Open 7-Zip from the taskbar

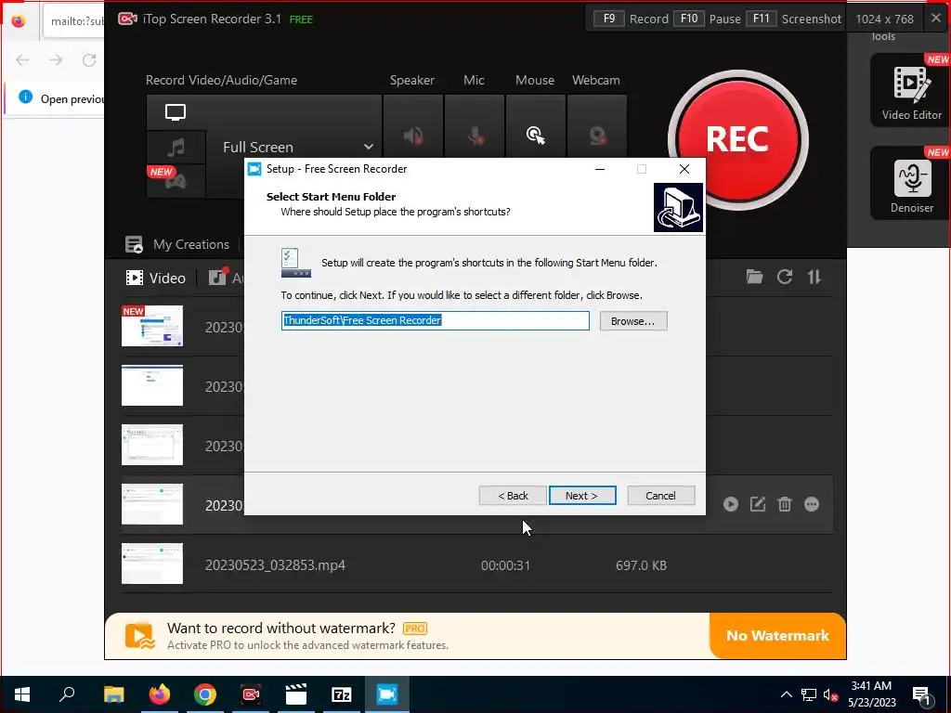(x=342, y=694)
